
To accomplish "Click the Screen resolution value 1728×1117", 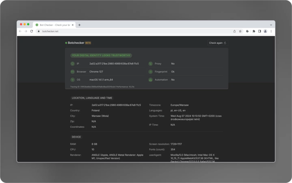I will click(x=176, y=144).
